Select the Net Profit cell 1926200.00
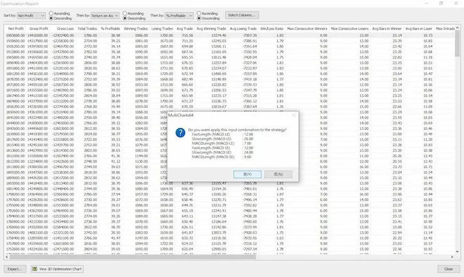The image size is (464, 277). click(16, 46)
